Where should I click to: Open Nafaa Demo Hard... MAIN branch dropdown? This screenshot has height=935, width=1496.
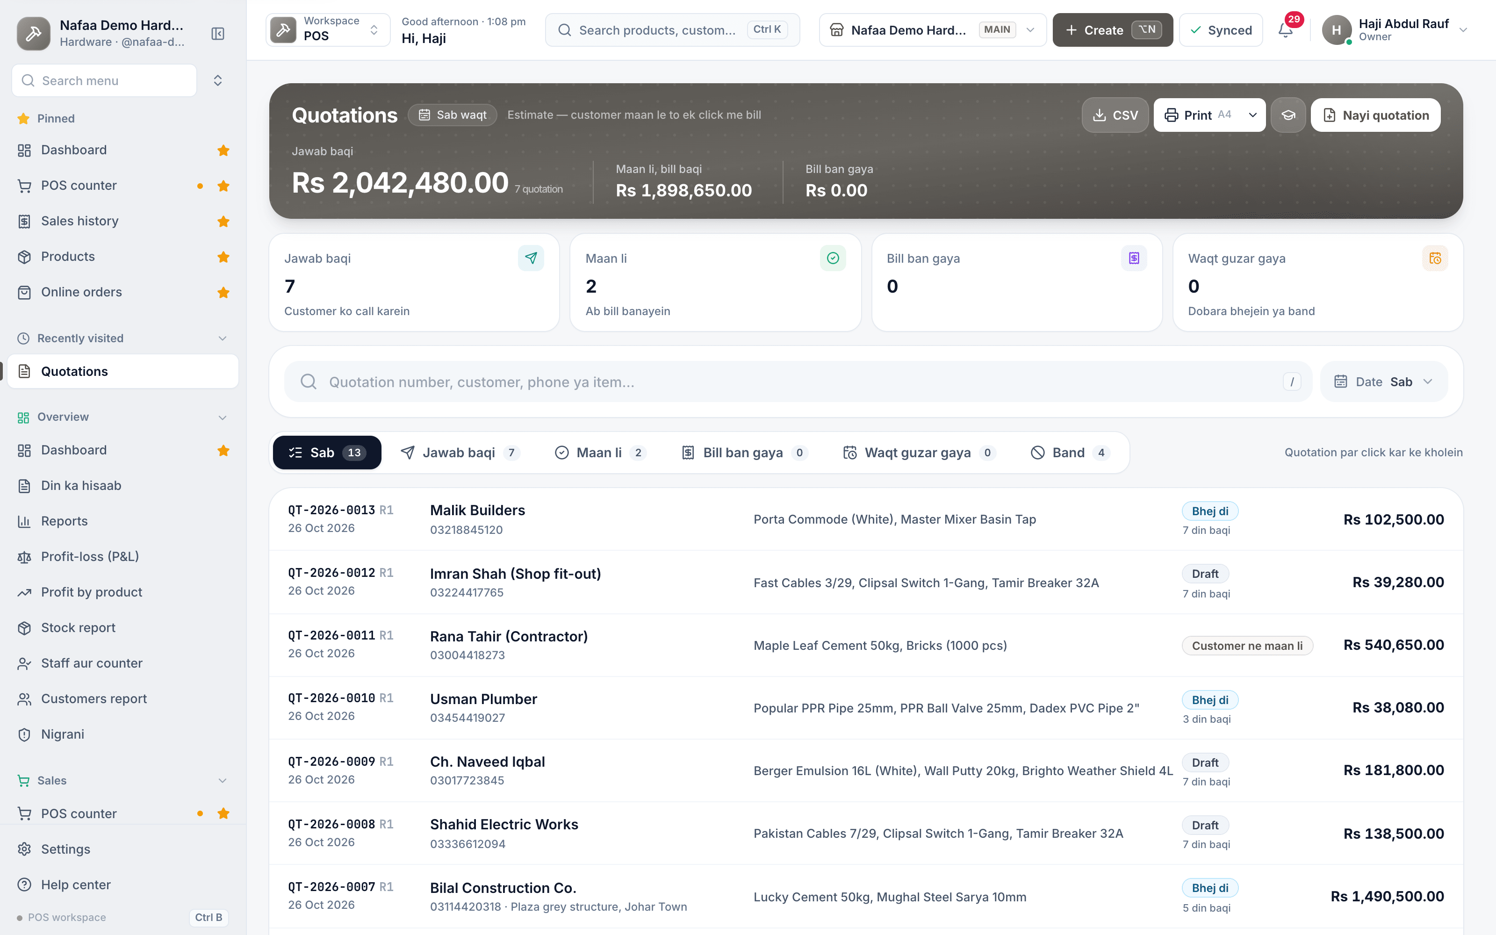click(x=932, y=29)
